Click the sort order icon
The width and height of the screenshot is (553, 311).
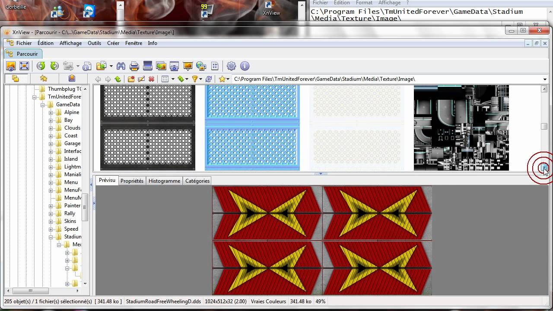tap(181, 79)
